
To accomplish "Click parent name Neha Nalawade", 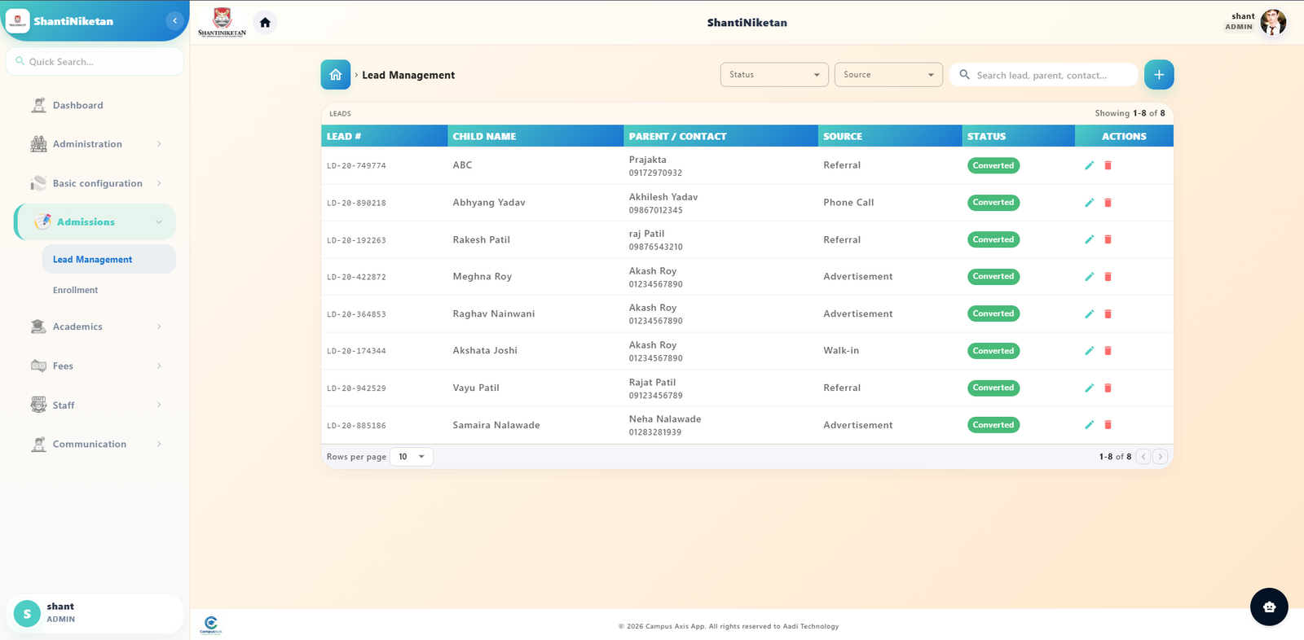I will tap(665, 419).
